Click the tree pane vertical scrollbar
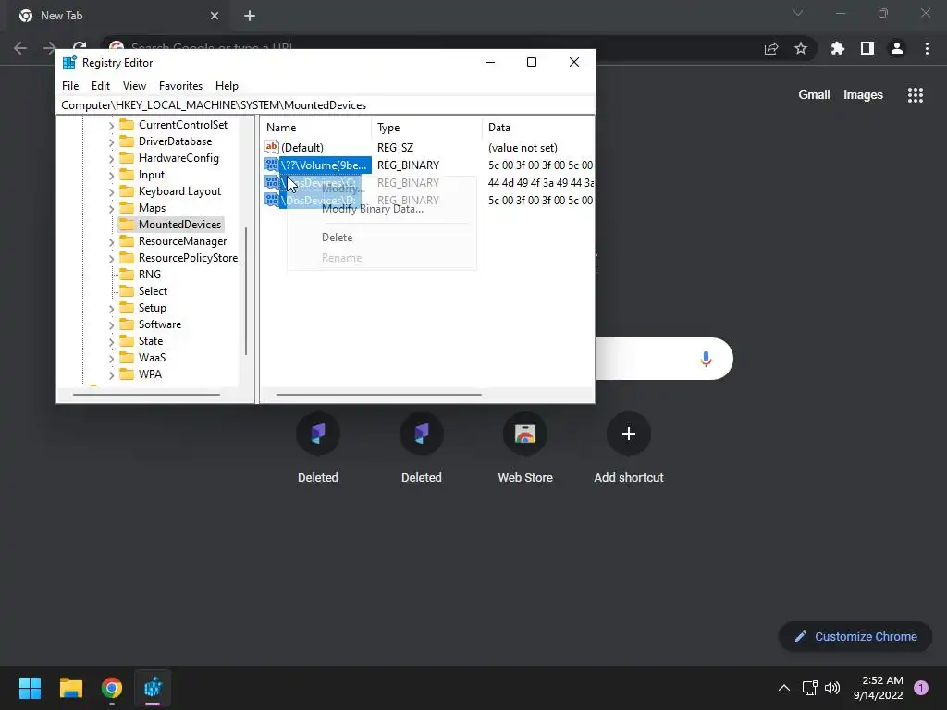This screenshot has width=947, height=710. [246, 291]
